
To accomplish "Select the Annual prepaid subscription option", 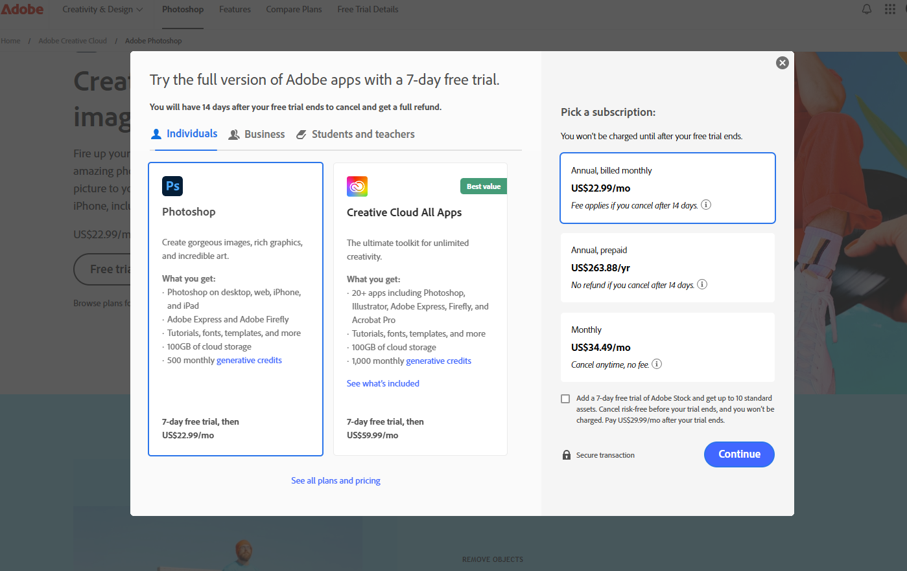I will point(667,267).
